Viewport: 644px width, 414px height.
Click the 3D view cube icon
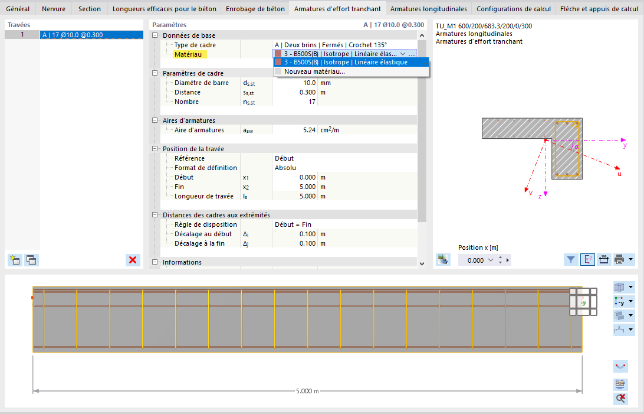619,287
